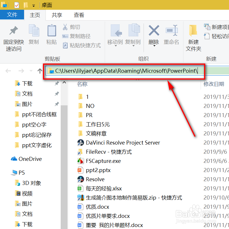Open folder ppt文字虚化 in sidebar
Screen dimensions: 229x229
[33, 145]
